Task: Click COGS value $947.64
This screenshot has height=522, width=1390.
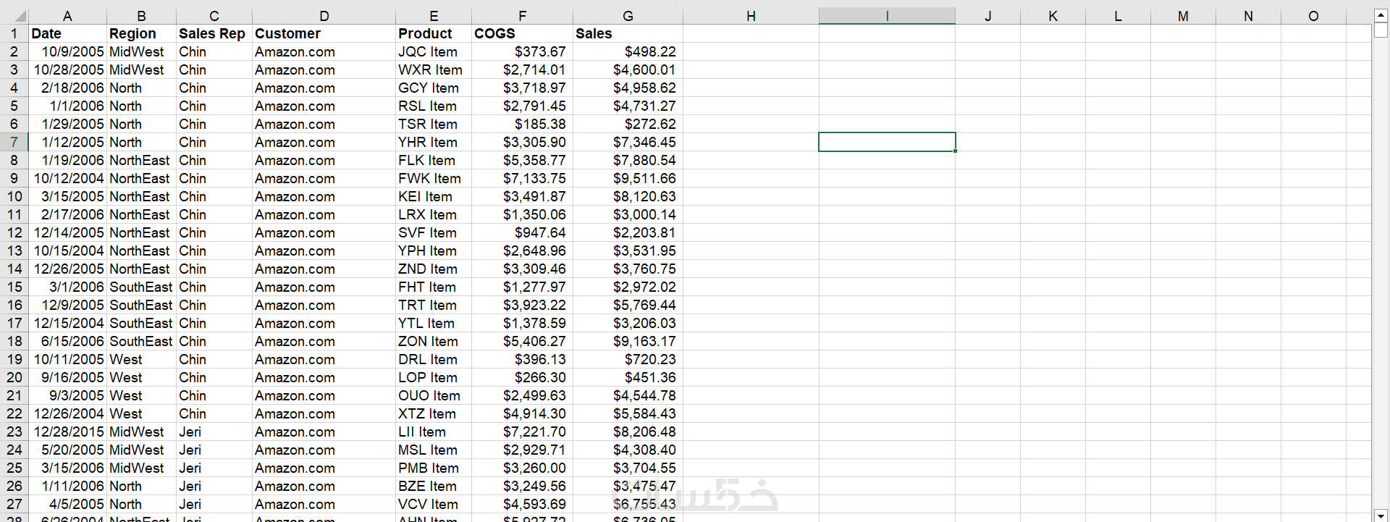Action: 522,232
